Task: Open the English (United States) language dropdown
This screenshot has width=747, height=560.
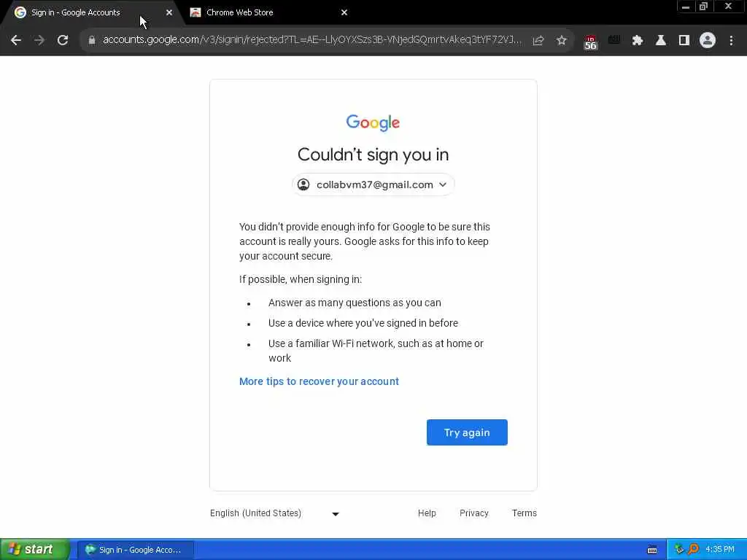Action: pos(275,513)
